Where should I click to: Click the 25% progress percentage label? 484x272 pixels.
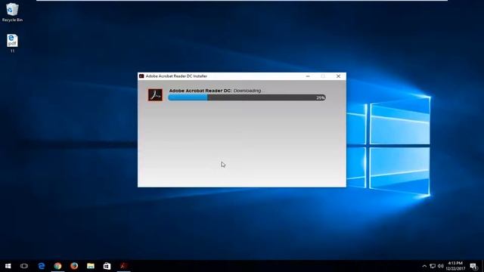point(321,97)
